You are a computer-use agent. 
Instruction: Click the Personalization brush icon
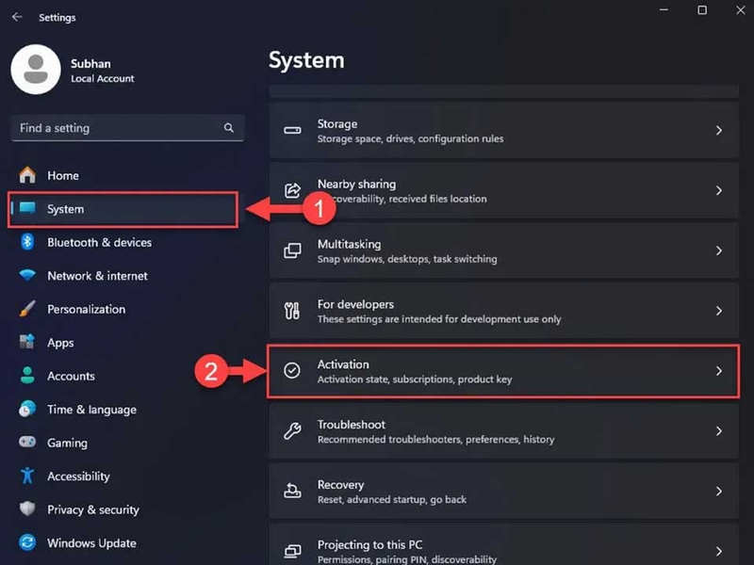(25, 309)
